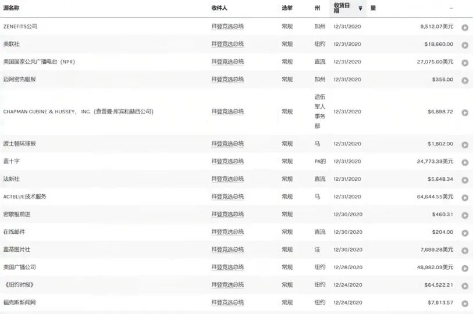Open details arrow for 美国国家公共广播电台 (NPR) row
The height and width of the screenshot is (314, 473).
tap(465, 63)
